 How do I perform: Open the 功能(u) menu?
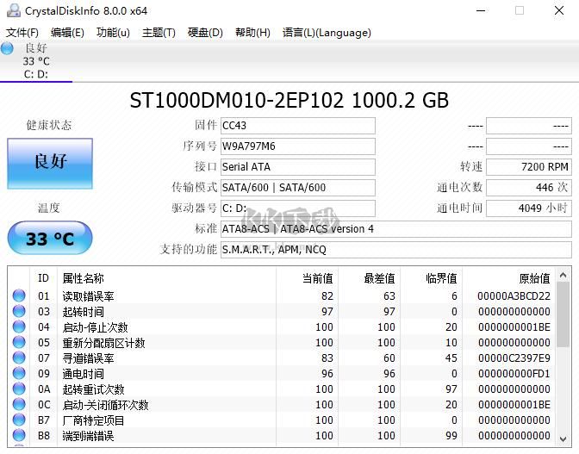tap(113, 33)
